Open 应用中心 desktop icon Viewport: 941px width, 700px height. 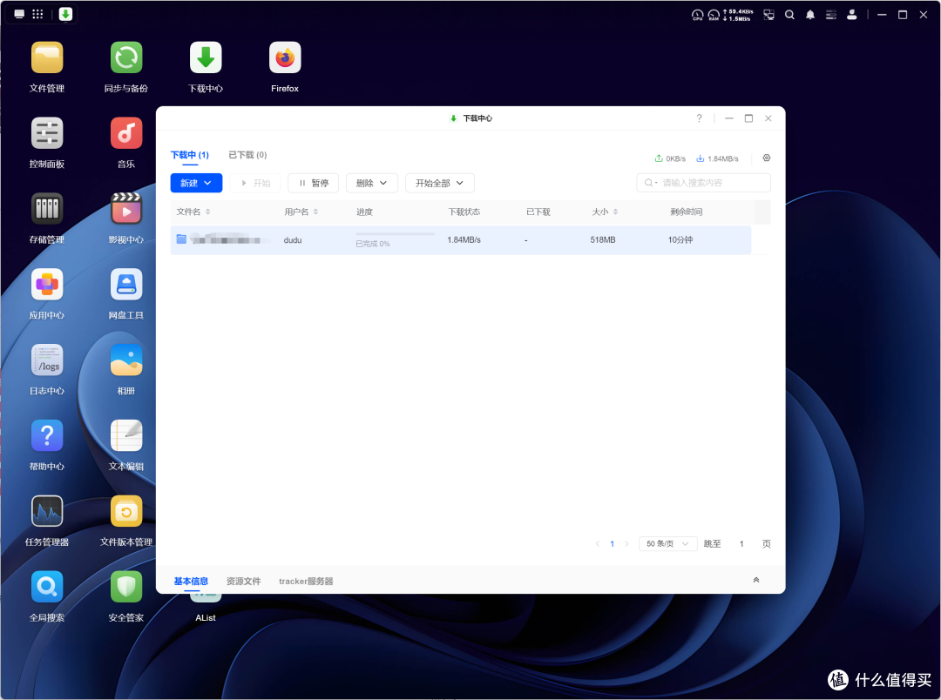click(47, 285)
